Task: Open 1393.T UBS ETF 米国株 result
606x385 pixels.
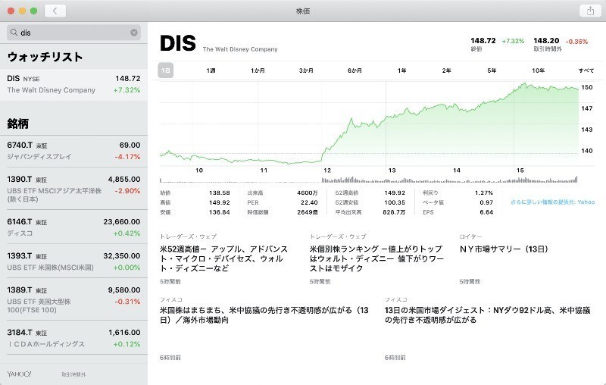Action: 73,261
